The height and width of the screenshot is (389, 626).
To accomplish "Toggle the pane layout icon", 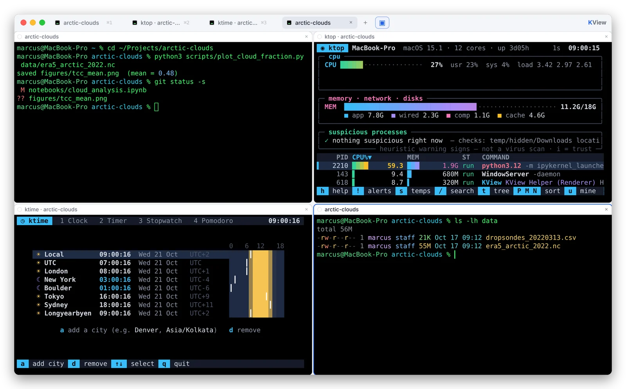I will (382, 23).
